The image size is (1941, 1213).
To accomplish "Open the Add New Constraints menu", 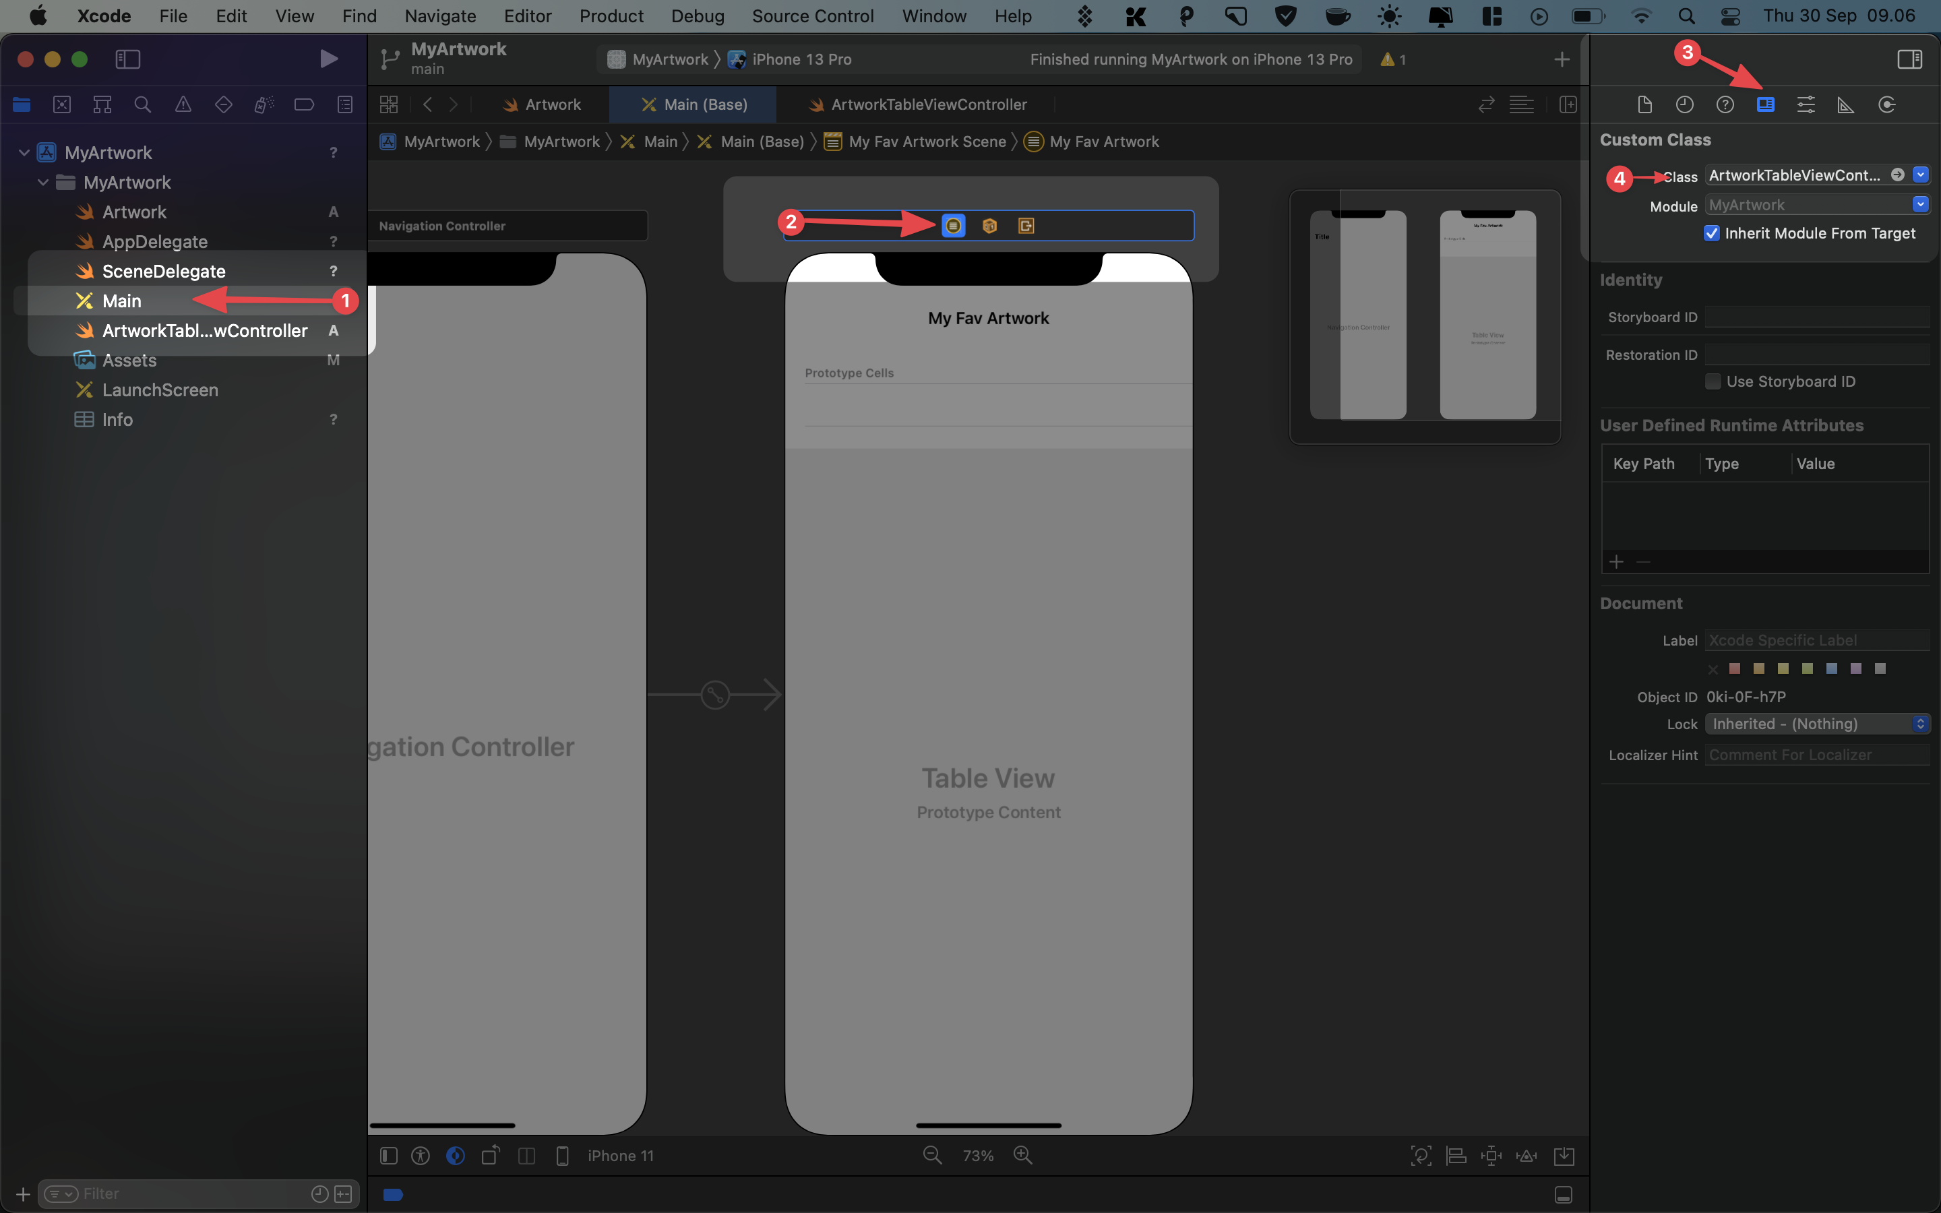I will pyautogui.click(x=1491, y=1155).
